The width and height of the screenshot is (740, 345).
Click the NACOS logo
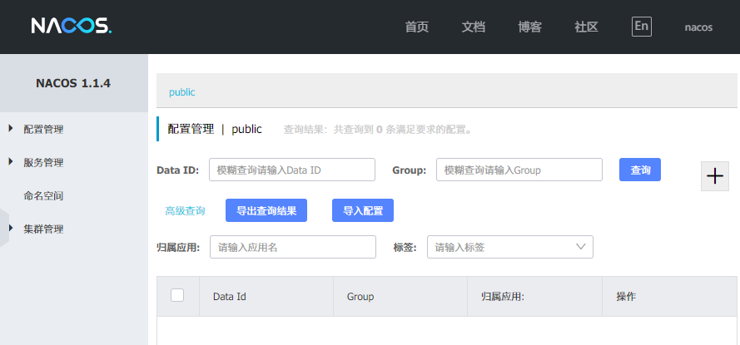(72, 26)
